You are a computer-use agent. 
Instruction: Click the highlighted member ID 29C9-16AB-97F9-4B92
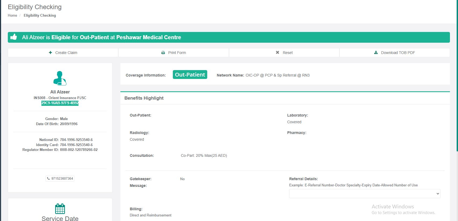pyautogui.click(x=60, y=103)
